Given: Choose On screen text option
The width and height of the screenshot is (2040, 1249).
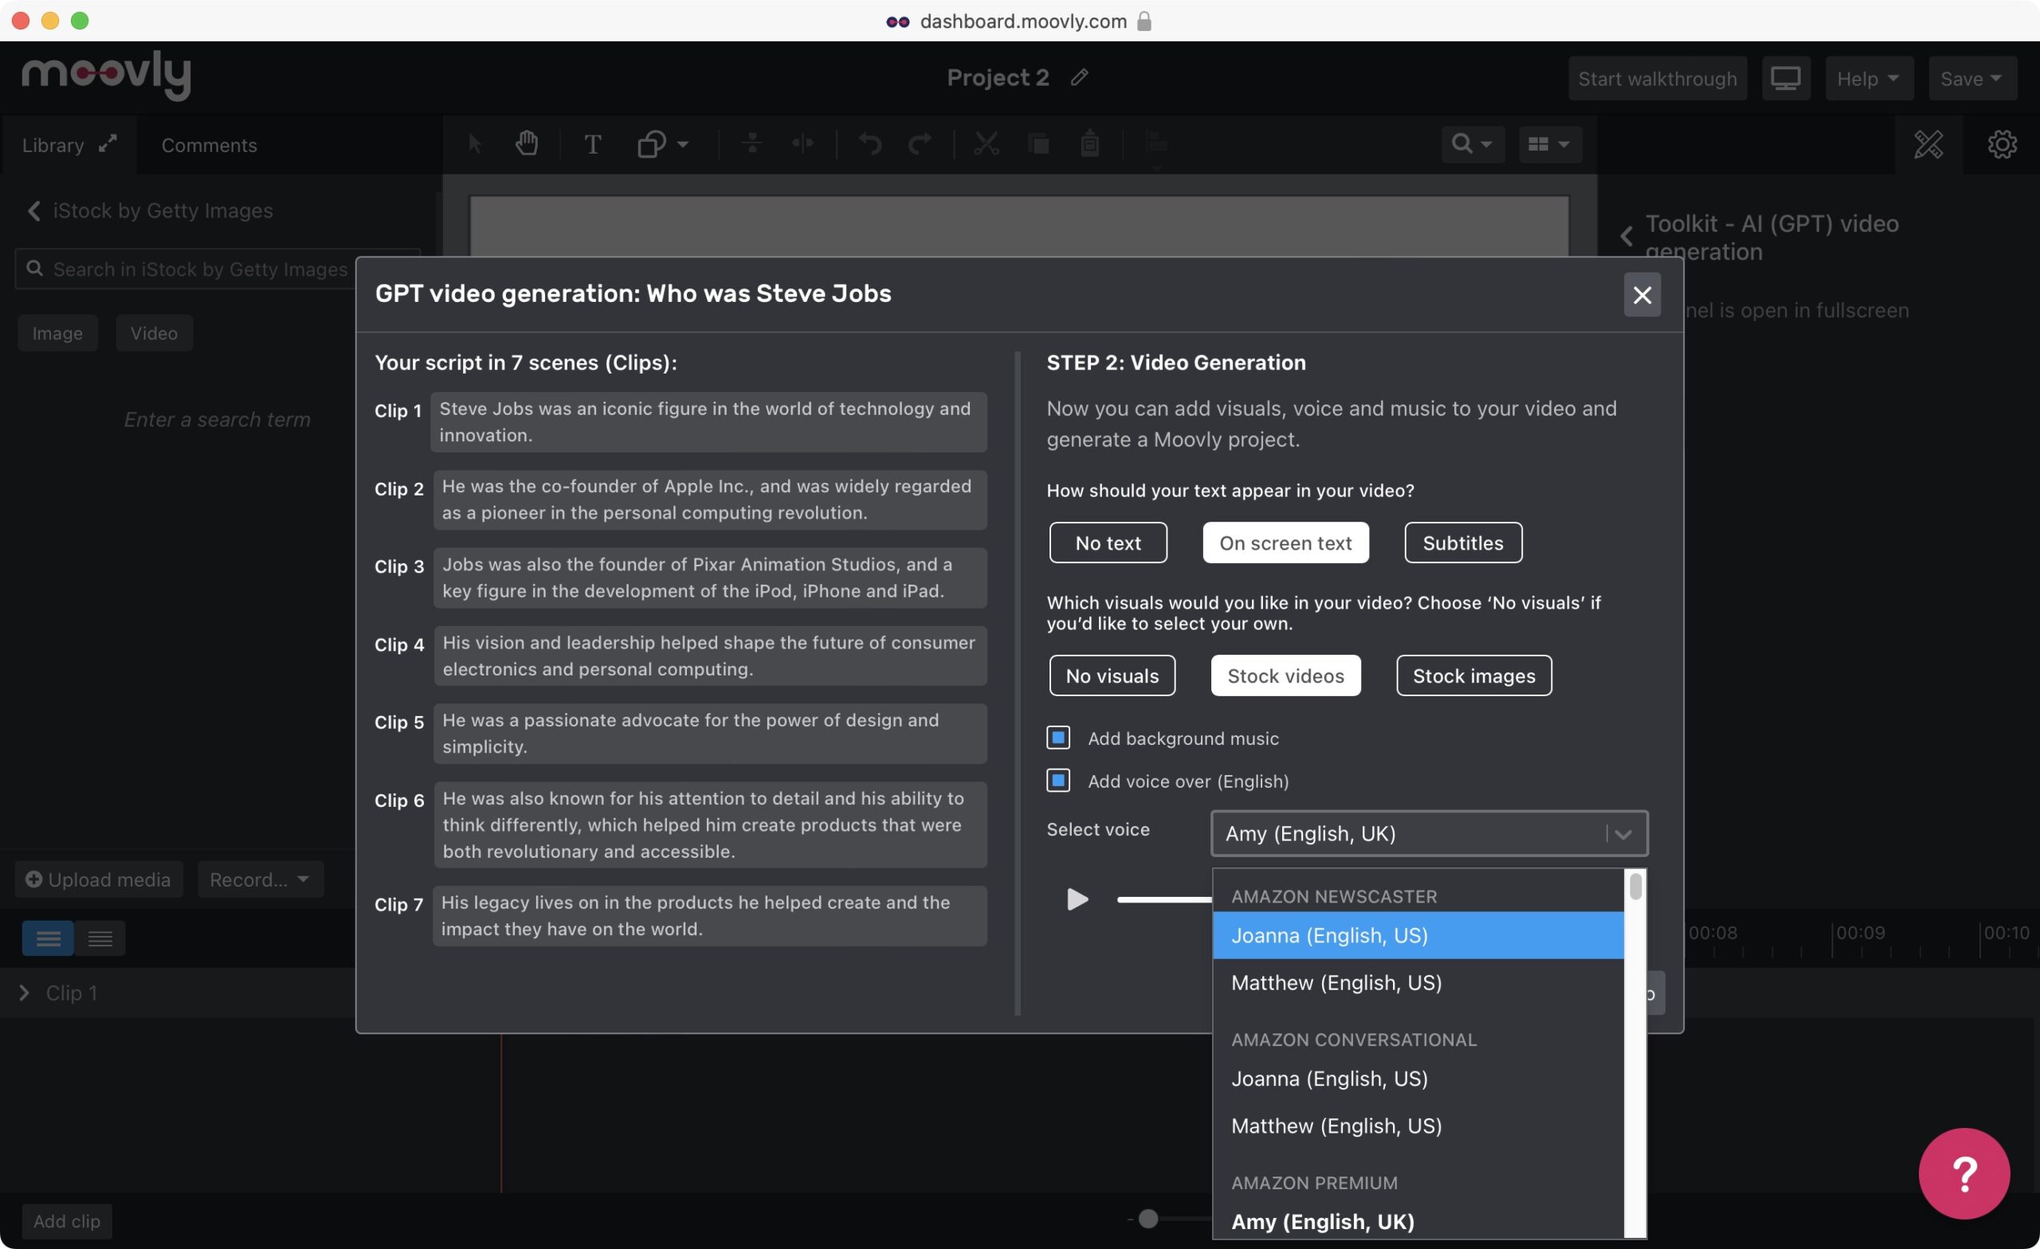Looking at the screenshot, I should [1285, 543].
